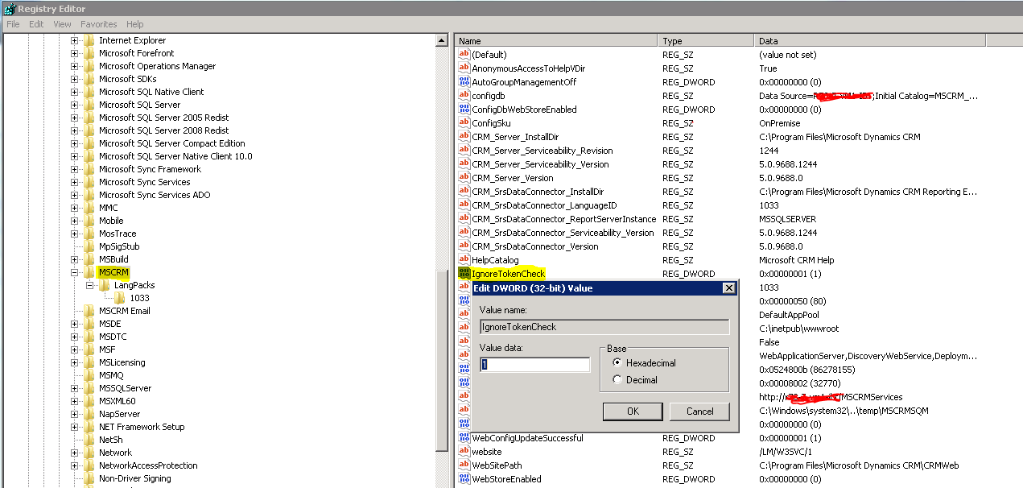This screenshot has width=1023, height=488.
Task: Click the Internet Explorer folder icon
Action: 89,40
